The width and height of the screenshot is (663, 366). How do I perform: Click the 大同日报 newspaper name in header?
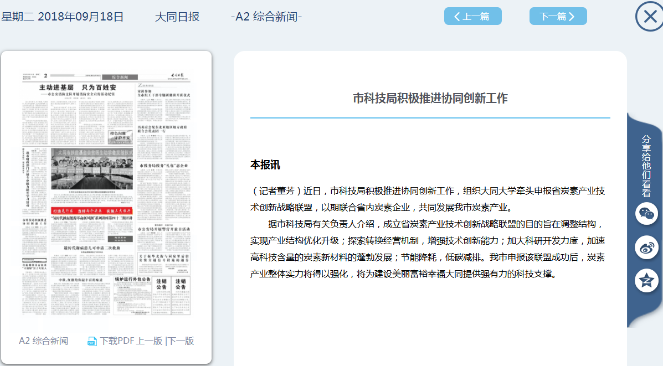click(177, 17)
